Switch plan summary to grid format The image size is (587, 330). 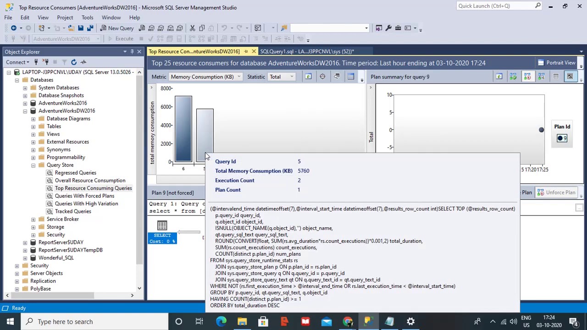(x=556, y=77)
